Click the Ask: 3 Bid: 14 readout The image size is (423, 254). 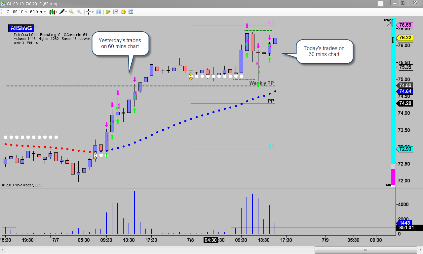click(x=25, y=43)
